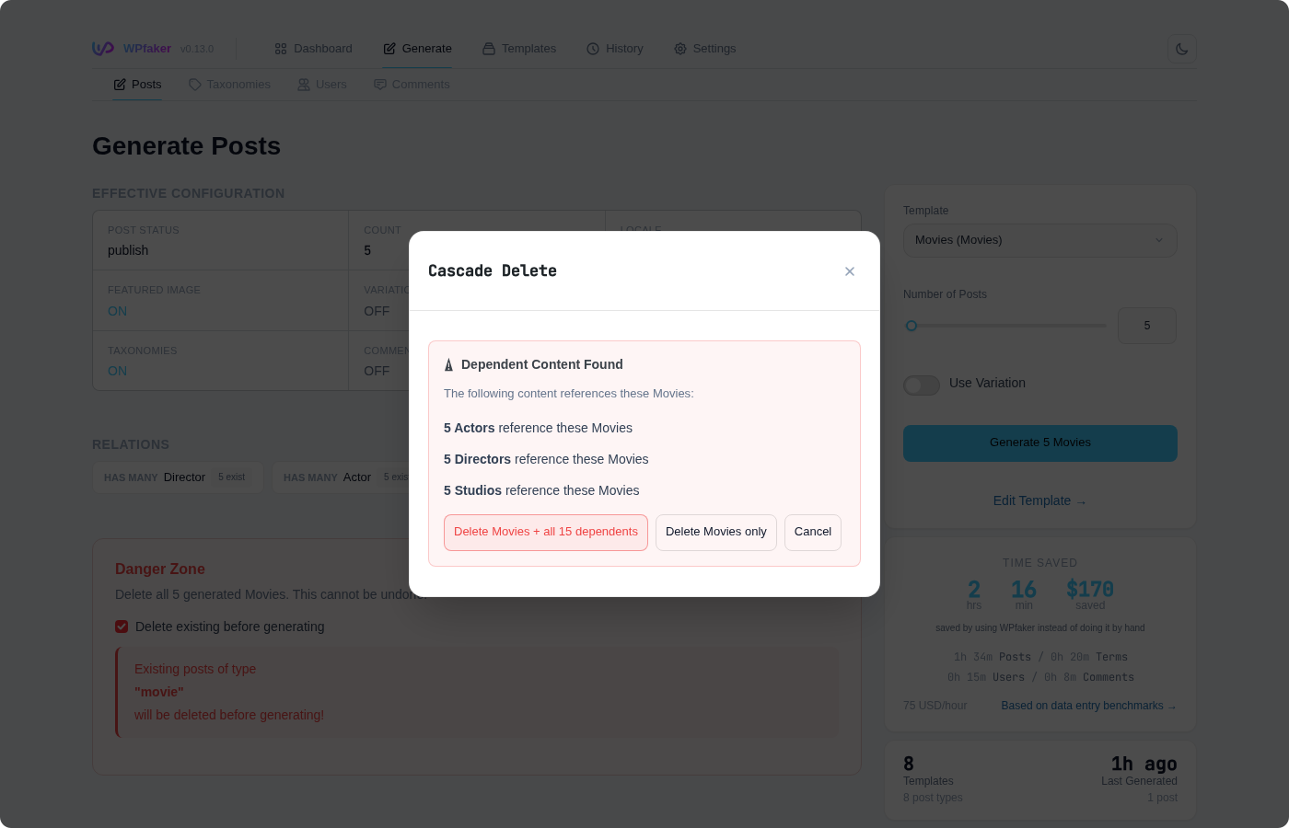This screenshot has width=1289, height=828.
Task: Toggle dark mode with the moon icon
Action: pos(1181,49)
